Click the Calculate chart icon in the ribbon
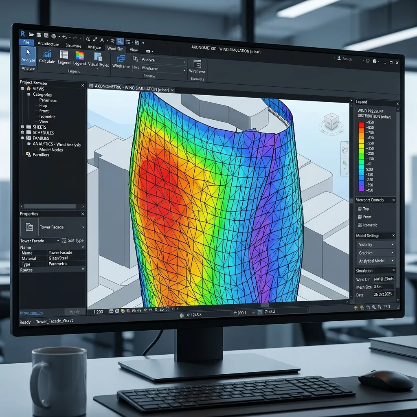 coord(47,54)
